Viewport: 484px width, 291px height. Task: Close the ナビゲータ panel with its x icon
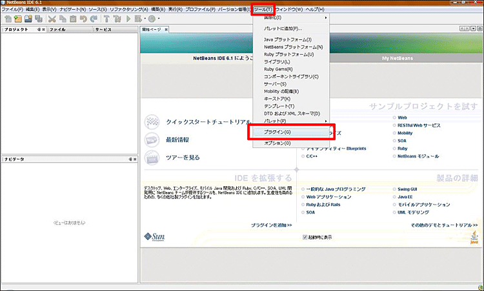pyautogui.click(x=135, y=159)
